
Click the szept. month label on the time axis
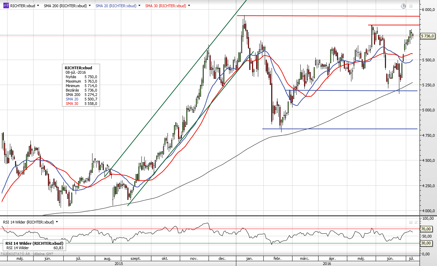(136, 258)
